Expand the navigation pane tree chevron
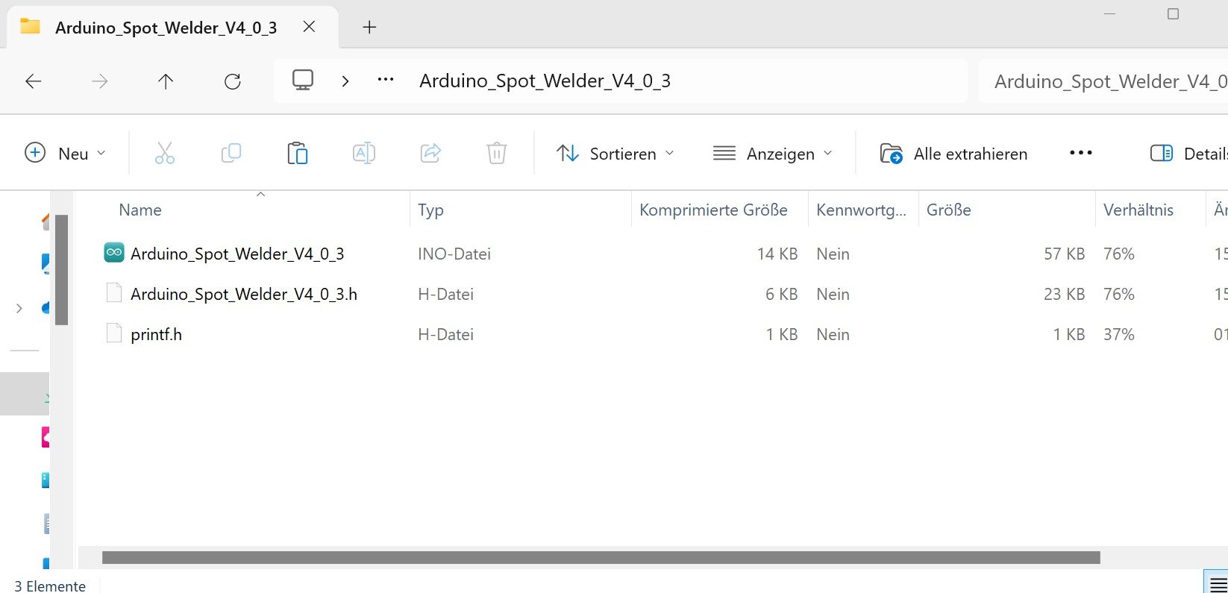Viewport: 1228px width, 593px height. coord(19,308)
